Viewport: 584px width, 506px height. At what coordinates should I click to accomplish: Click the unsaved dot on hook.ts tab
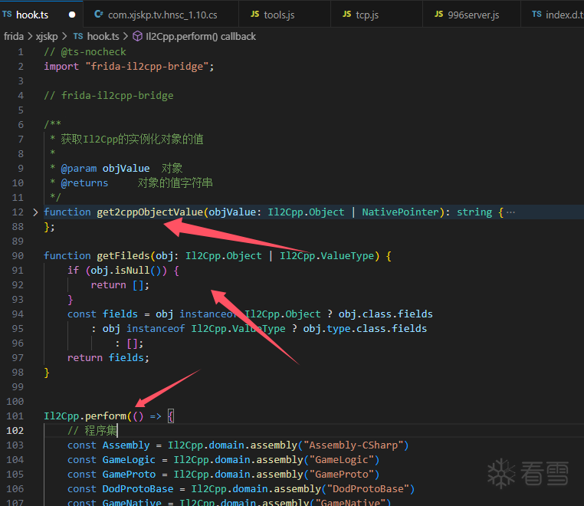click(72, 15)
